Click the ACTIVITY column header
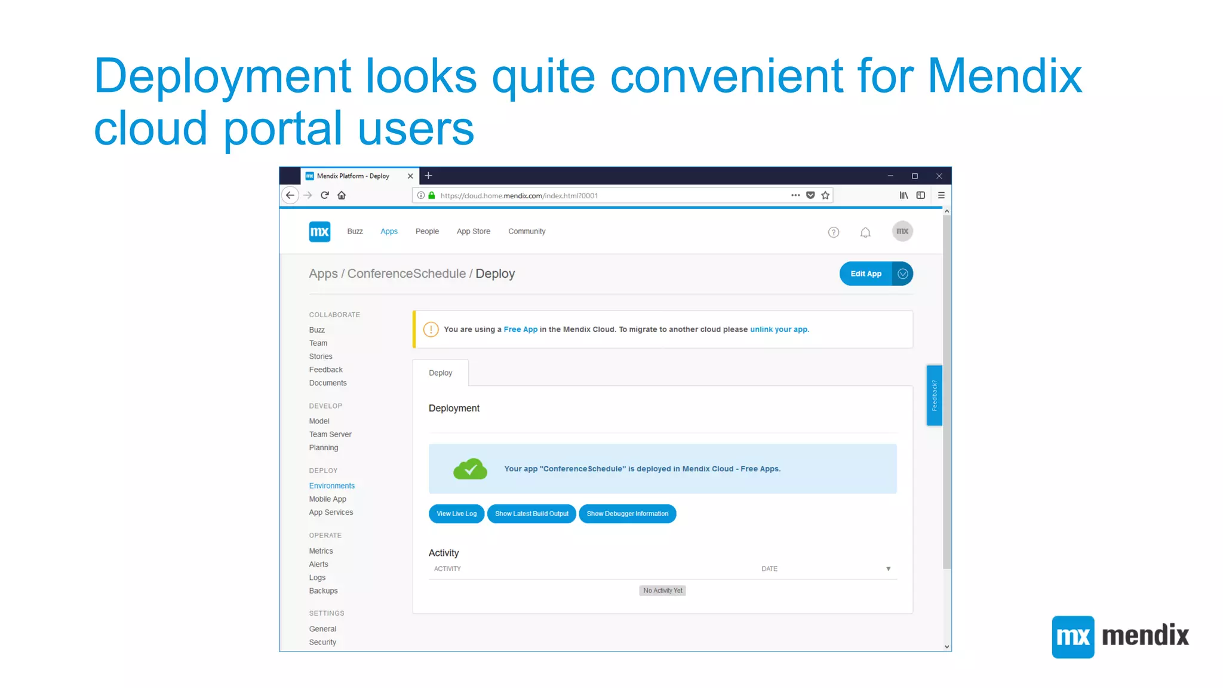The height and width of the screenshot is (688, 1223). [447, 569]
